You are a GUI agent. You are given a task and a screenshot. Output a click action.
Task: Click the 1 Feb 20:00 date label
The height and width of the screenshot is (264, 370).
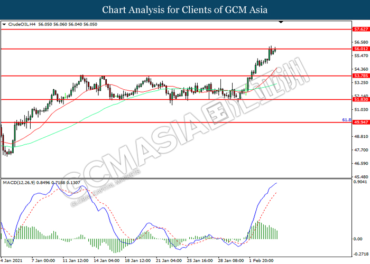pyautogui.click(x=262, y=260)
